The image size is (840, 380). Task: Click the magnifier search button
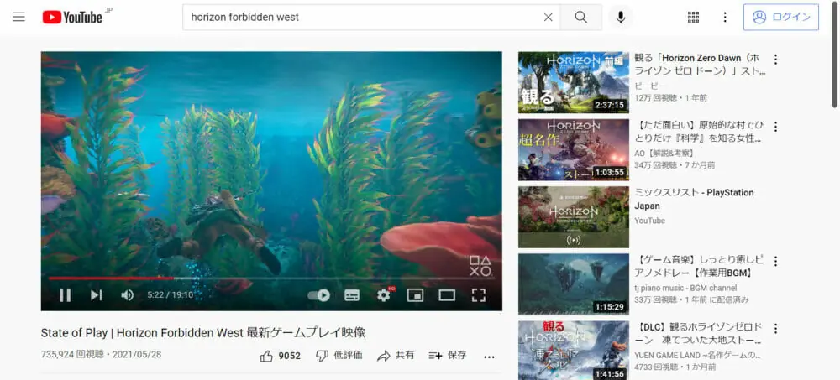pos(581,17)
